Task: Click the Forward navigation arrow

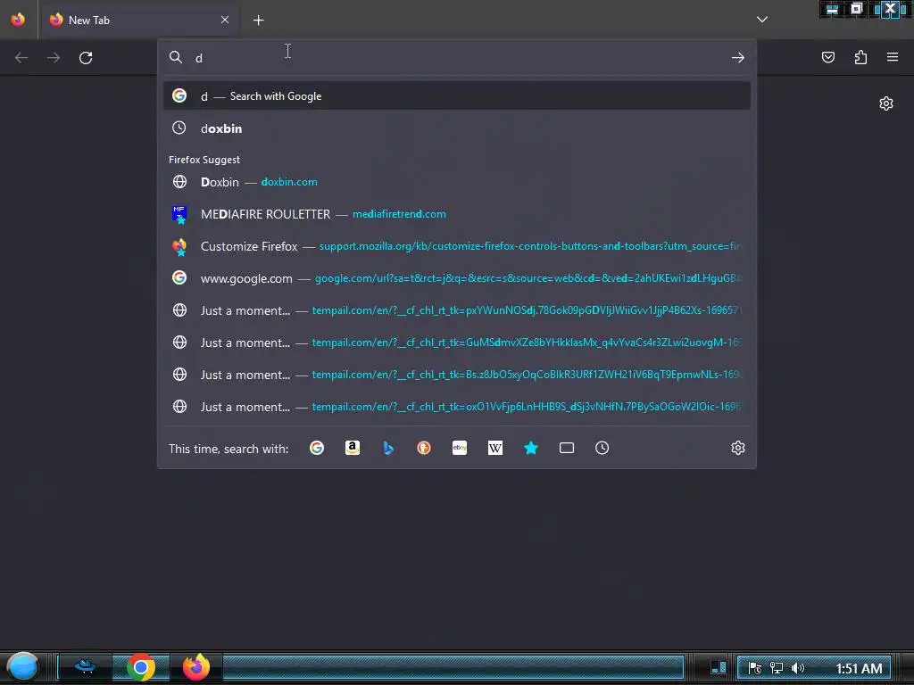Action: (54, 58)
